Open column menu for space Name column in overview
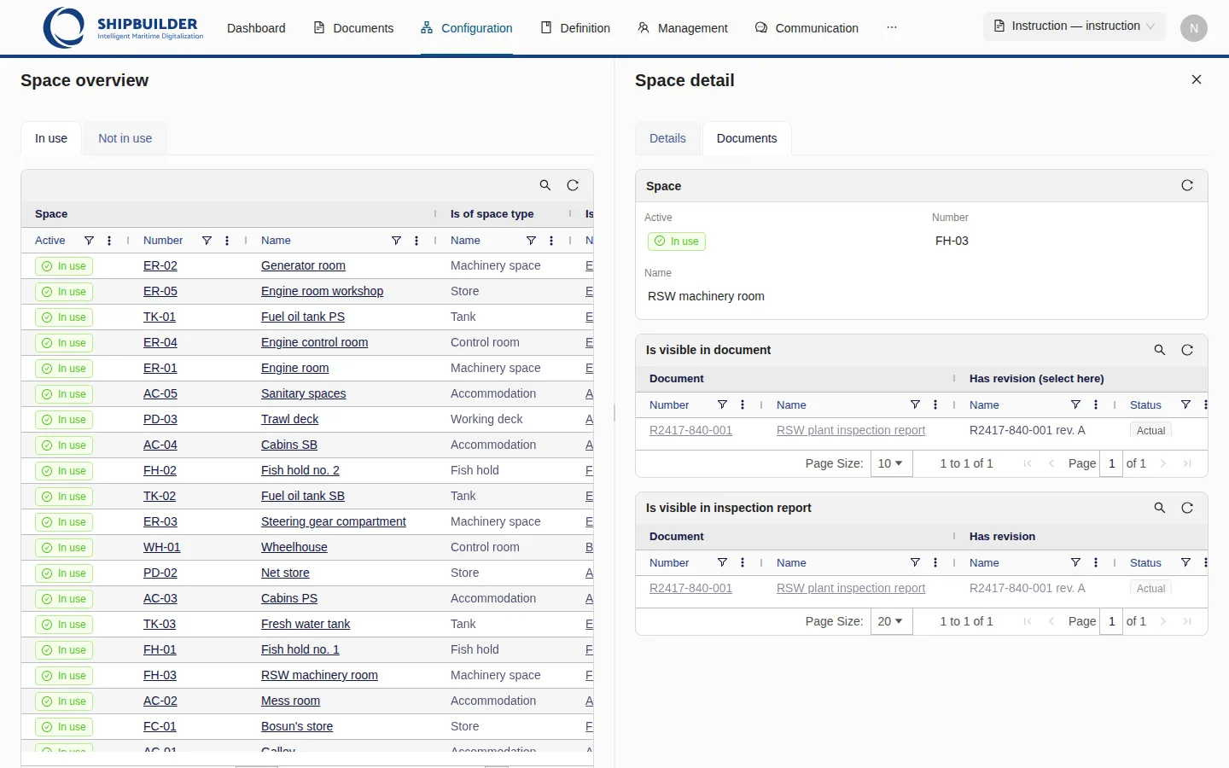This screenshot has height=768, width=1229. point(416,241)
